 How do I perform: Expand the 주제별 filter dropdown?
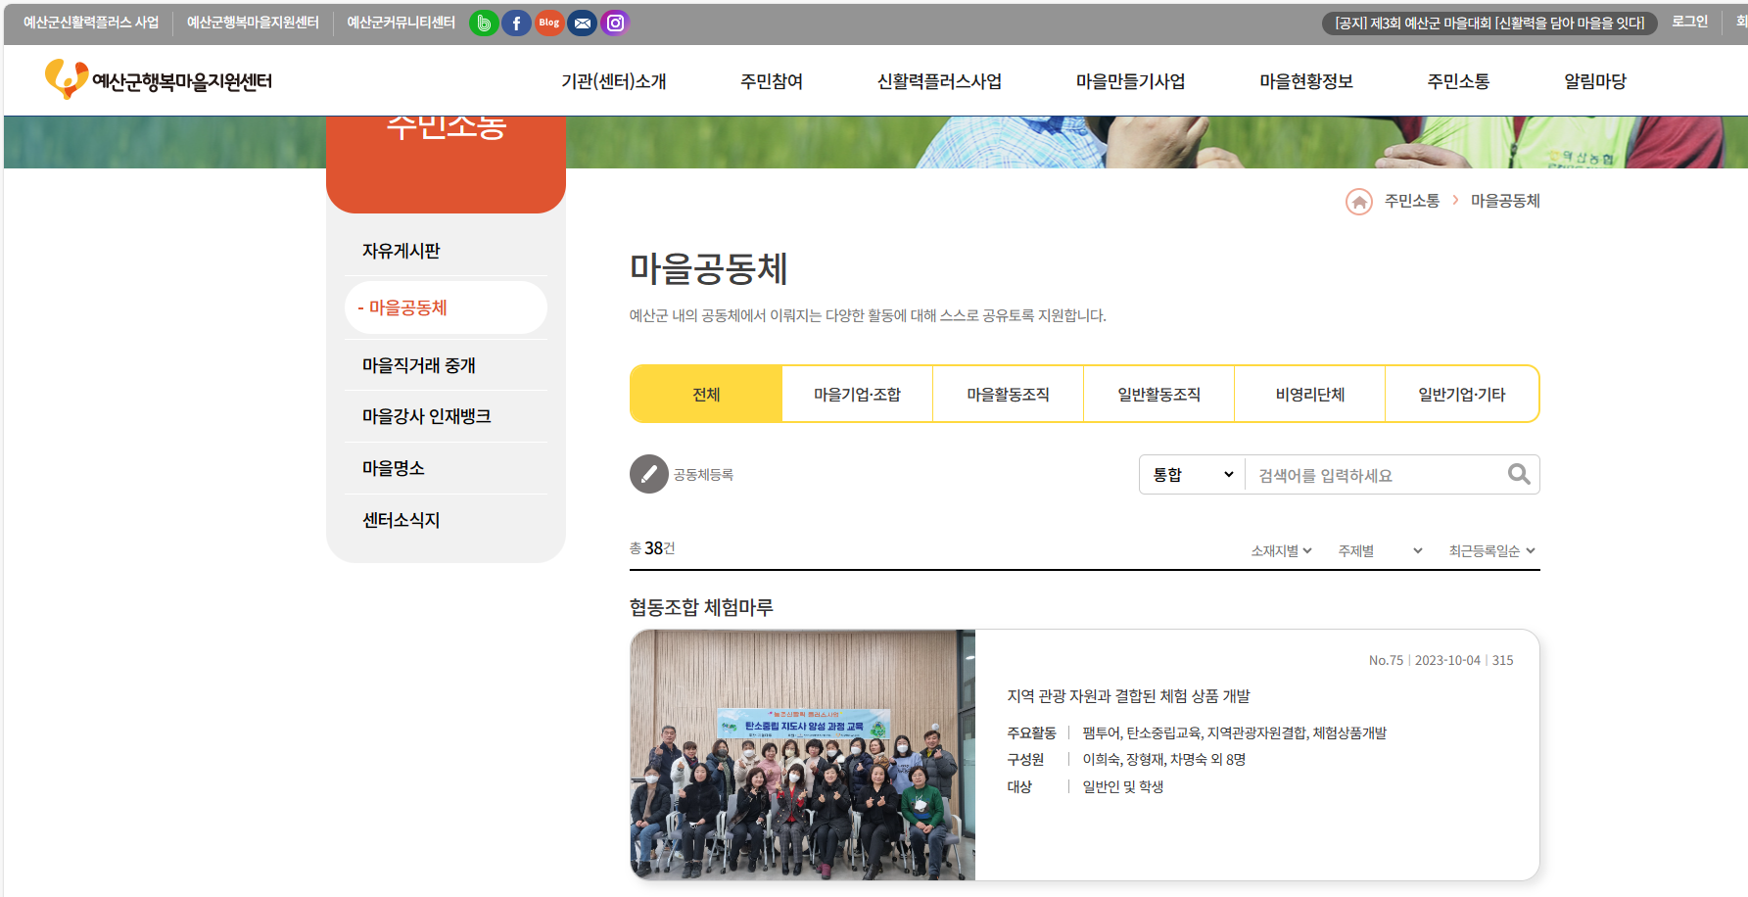click(x=1380, y=550)
